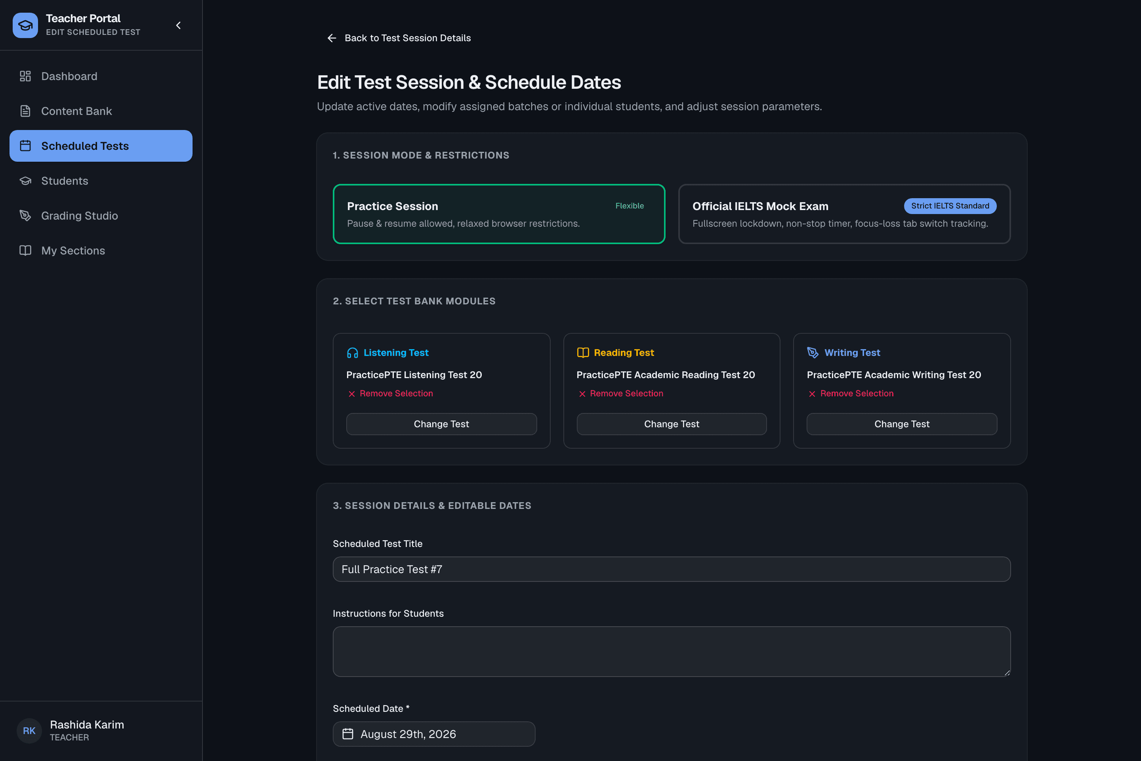Screen dimensions: 1141x761
Task: Remove the Writing Test selection
Action: pos(851,394)
